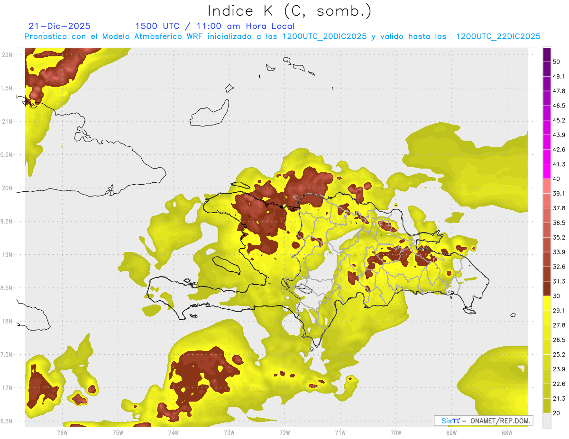Click the "7.5N" axis tick label
Image resolution: width=569 pixels, height=439 pixels.
(7, 354)
